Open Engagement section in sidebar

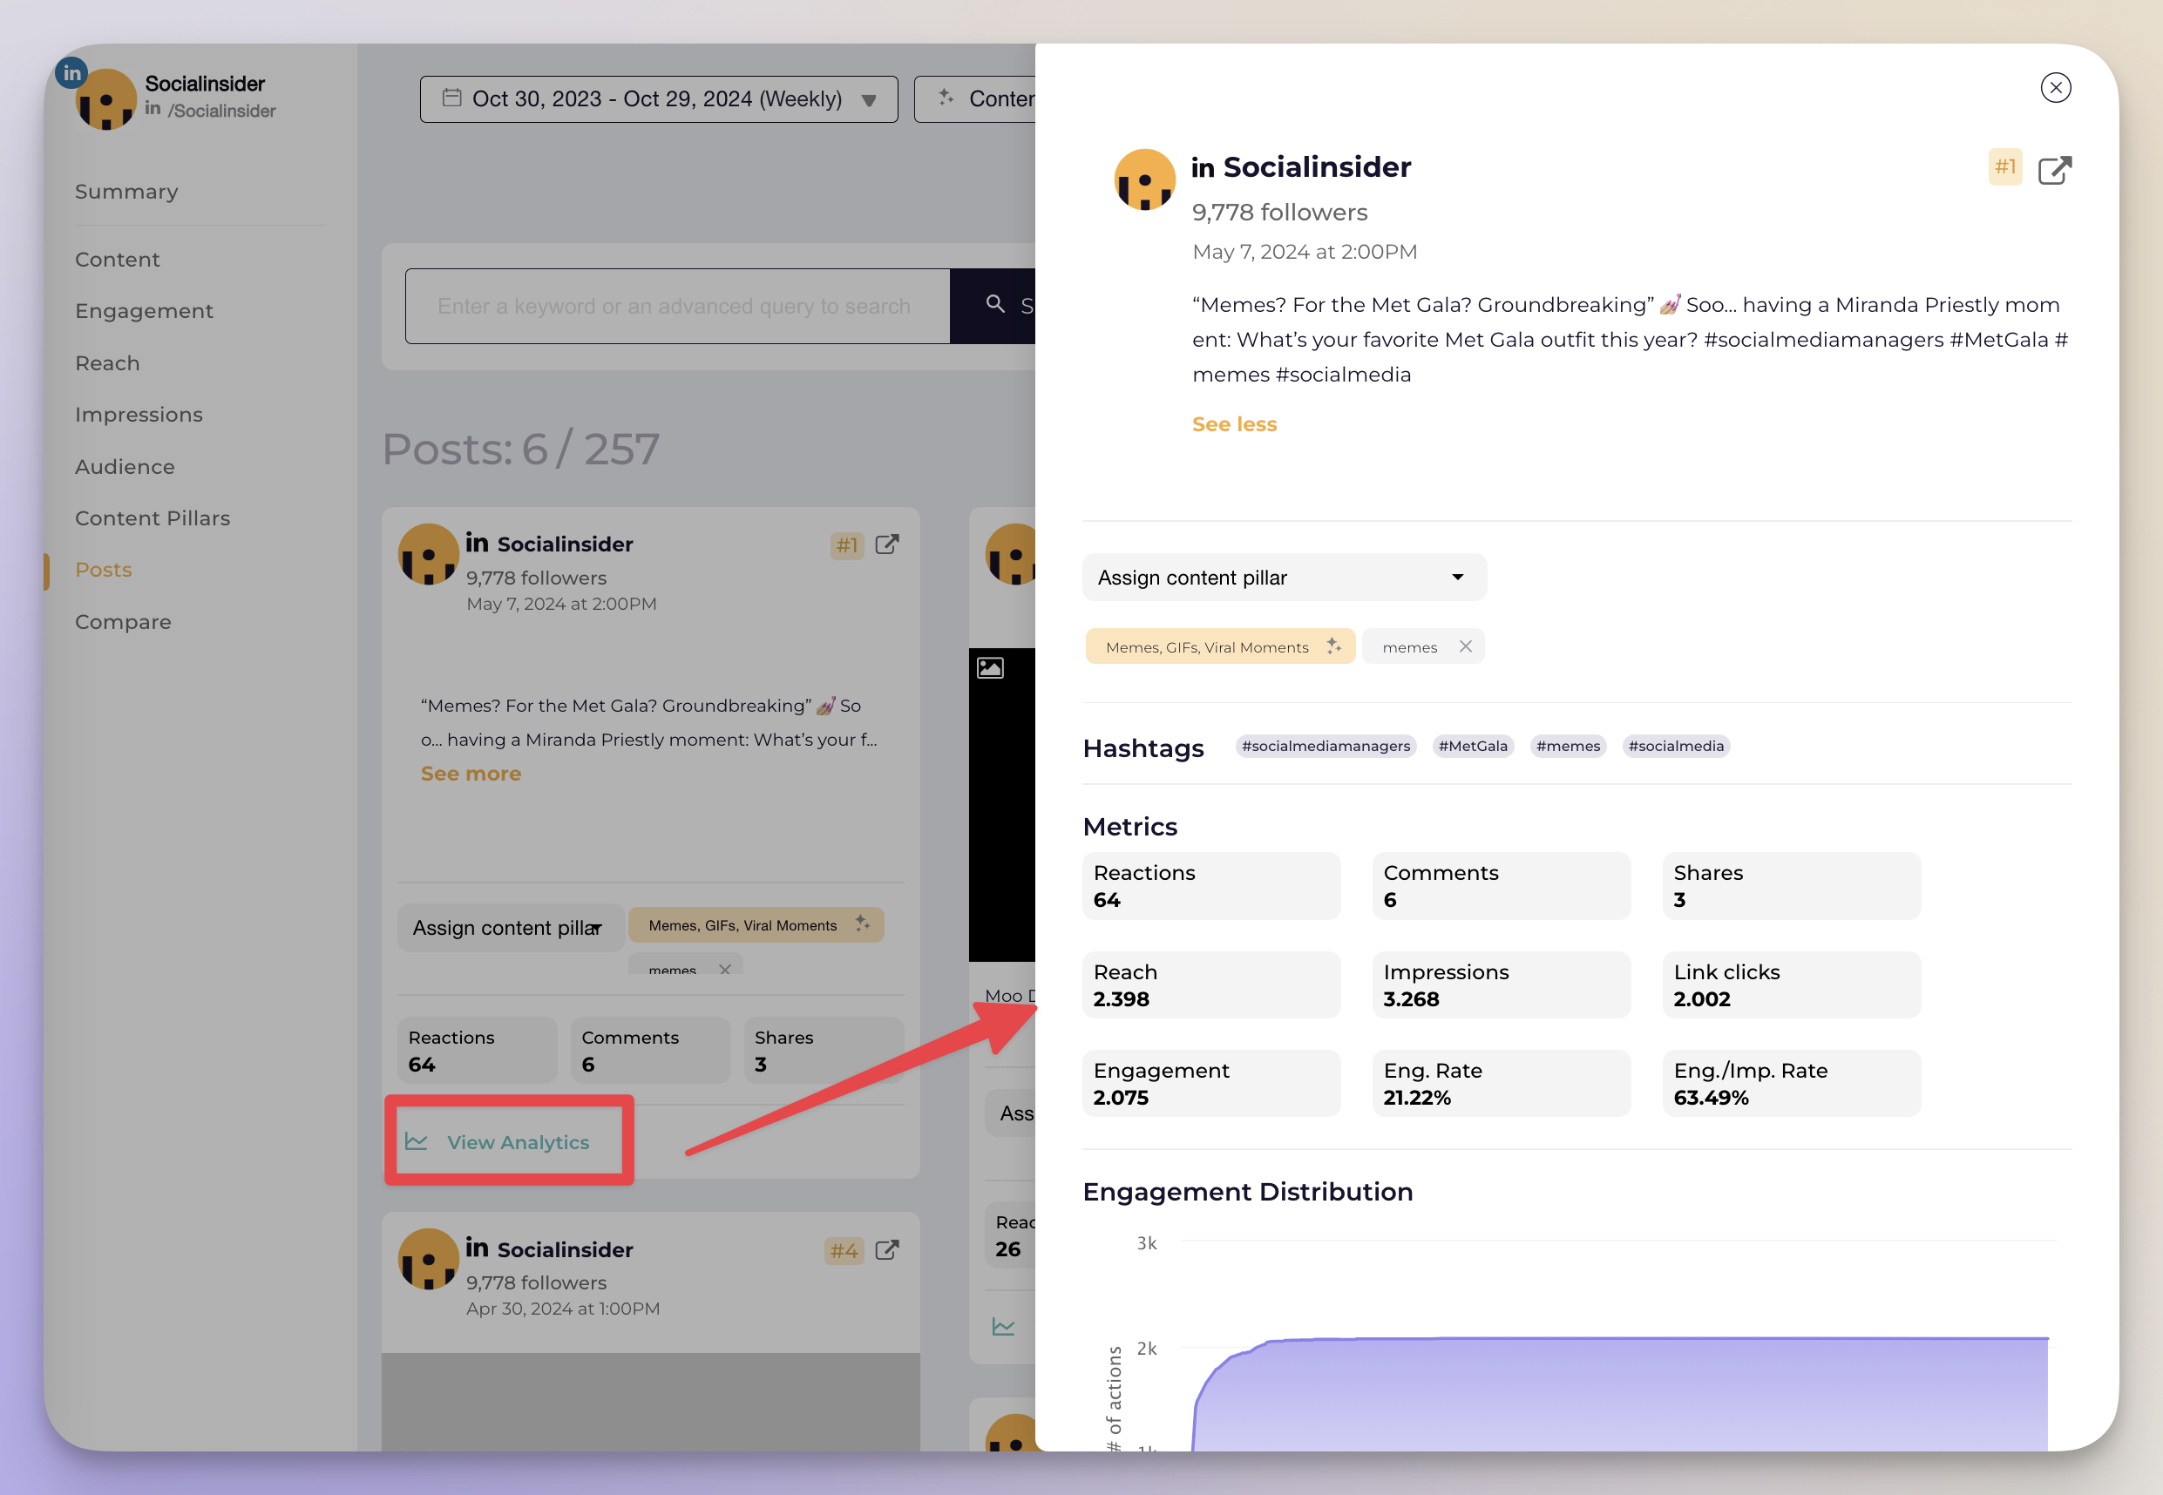(145, 311)
